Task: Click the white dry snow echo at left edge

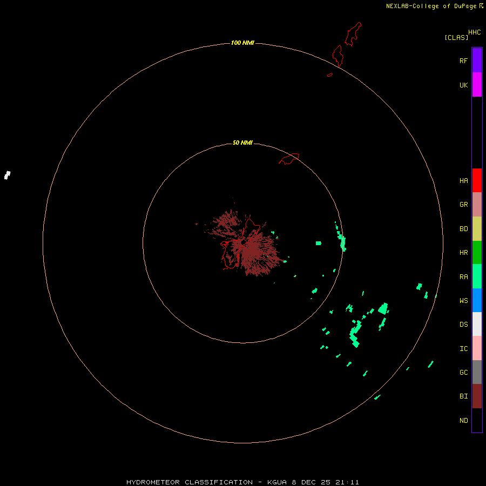Action: pyautogui.click(x=8, y=175)
